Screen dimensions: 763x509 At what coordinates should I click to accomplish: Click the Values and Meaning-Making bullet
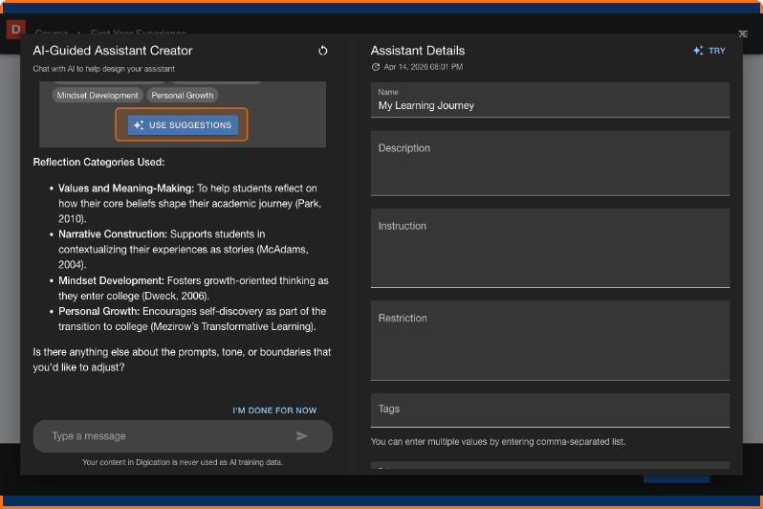(x=189, y=204)
